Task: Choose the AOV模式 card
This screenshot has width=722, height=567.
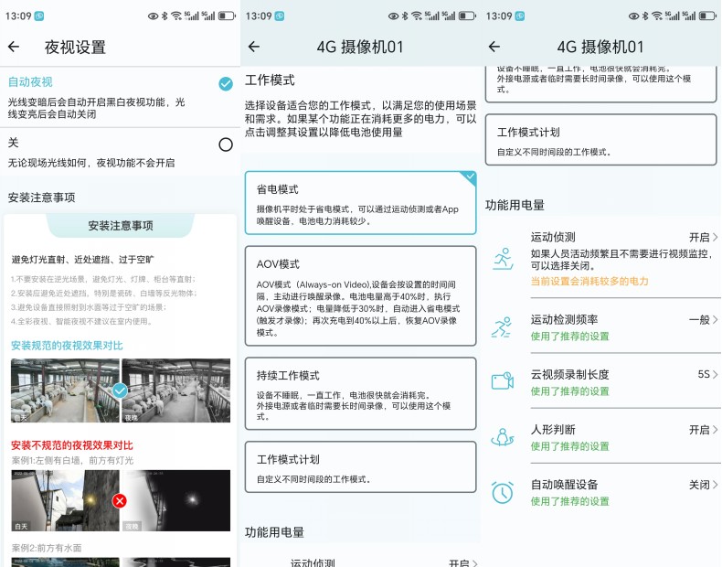Action: click(x=360, y=295)
